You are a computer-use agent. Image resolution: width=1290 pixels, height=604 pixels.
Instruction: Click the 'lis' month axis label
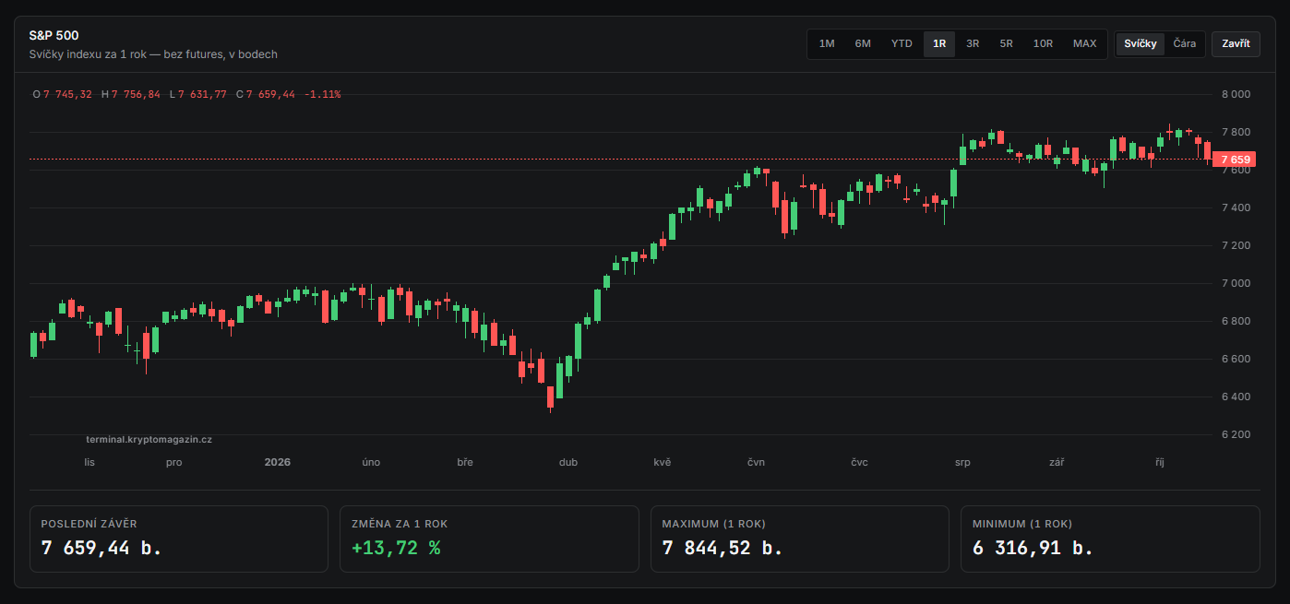pos(90,462)
